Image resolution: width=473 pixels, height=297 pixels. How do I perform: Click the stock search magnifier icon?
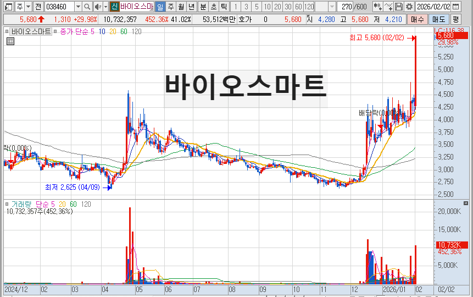coord(87,7)
